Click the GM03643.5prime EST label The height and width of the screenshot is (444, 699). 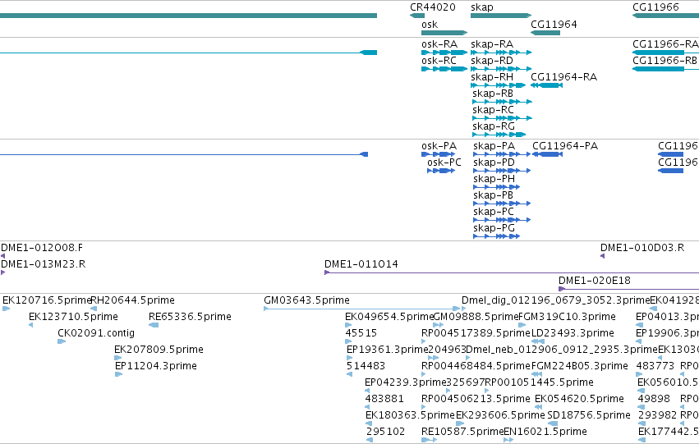pyautogui.click(x=306, y=300)
